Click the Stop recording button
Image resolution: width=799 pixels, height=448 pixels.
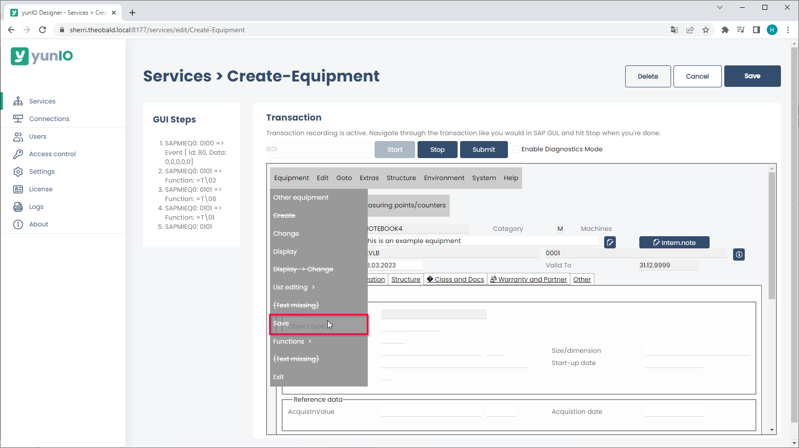click(x=437, y=149)
